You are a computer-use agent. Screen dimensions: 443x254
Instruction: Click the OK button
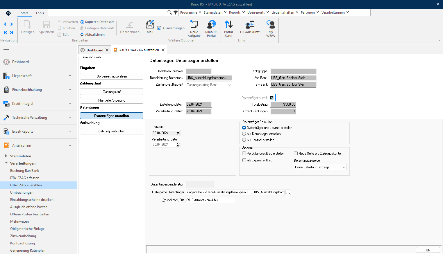coord(428,250)
